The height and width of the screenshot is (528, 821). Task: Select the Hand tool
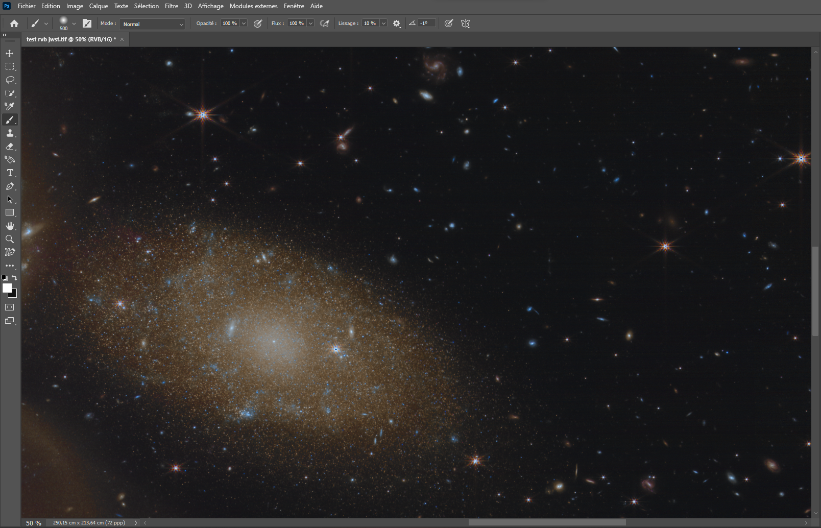pyautogui.click(x=10, y=226)
